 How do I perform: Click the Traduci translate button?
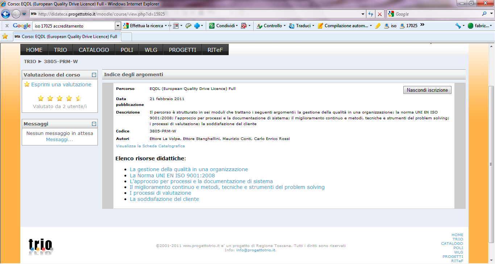point(300,26)
